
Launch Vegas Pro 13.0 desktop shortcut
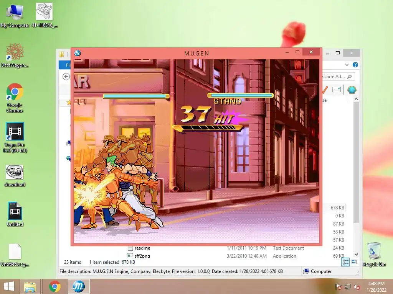[x=15, y=137]
